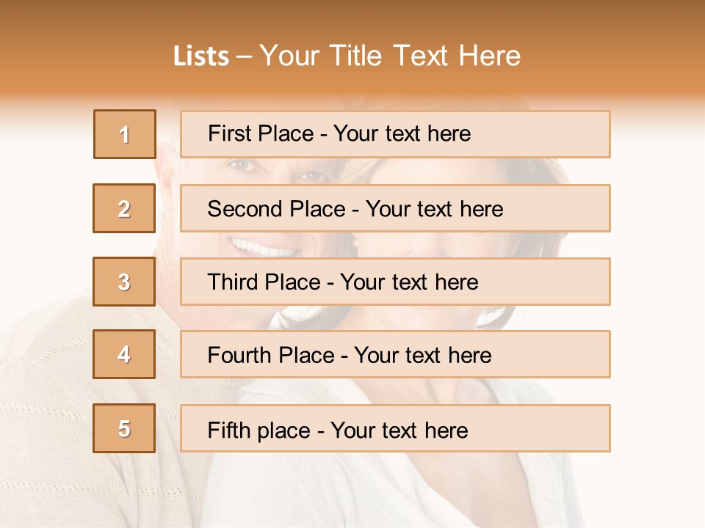Select 'Fourth Place - Your text here' field
Image resolution: width=705 pixels, height=528 pixels.
pos(395,355)
